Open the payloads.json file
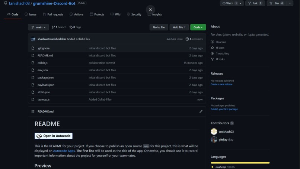Screen dimensions: 300x169 pos(46,85)
